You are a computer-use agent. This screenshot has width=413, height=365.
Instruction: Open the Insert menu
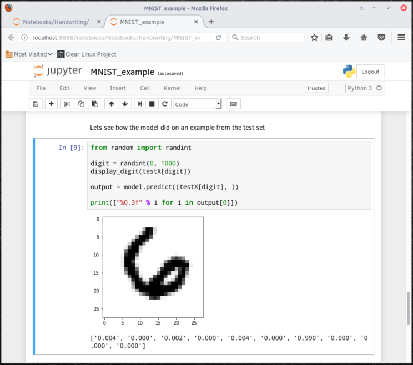pos(118,88)
